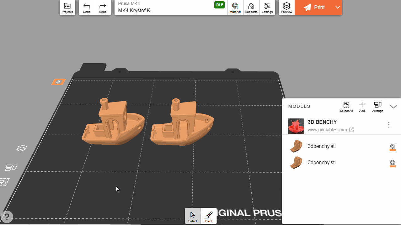
Task: Expand the Print button dropdown arrow
Action: click(338, 8)
